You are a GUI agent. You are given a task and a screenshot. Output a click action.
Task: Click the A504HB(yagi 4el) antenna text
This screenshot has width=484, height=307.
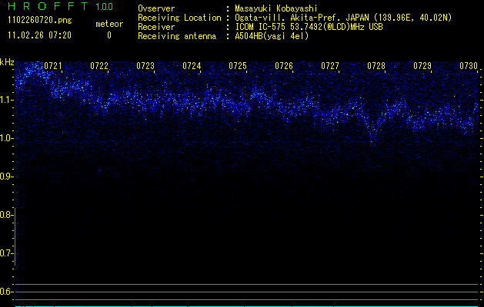point(272,36)
